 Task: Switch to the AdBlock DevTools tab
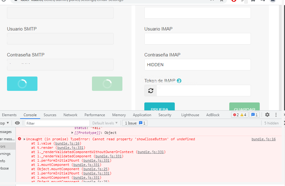pos(213,115)
